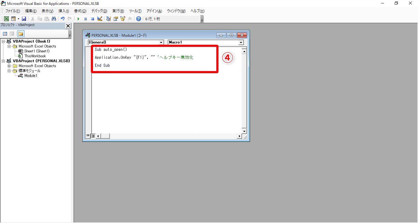The width and height of the screenshot is (418, 223).
Task: Open Visual Basic Help question mark icon
Action: pos(139,19)
